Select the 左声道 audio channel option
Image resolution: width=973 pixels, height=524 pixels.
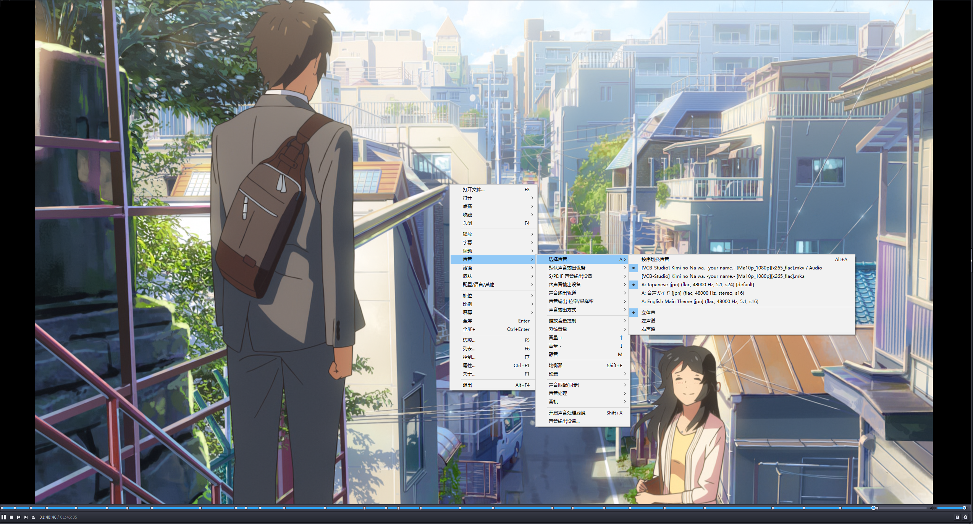(648, 321)
